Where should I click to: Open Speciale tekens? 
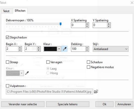coord(68,104)
